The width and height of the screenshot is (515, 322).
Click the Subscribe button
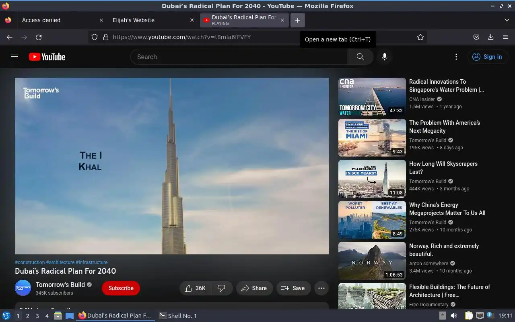(x=121, y=288)
